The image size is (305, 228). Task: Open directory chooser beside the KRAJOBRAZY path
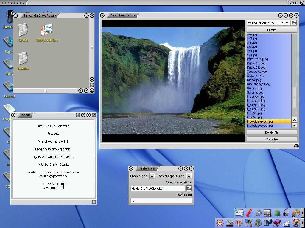pos(294,23)
